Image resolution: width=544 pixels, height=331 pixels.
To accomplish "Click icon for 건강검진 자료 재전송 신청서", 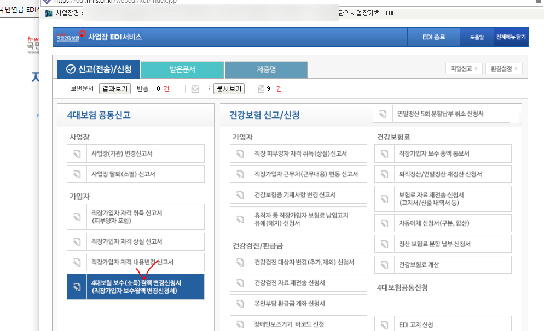I will click(x=240, y=283).
